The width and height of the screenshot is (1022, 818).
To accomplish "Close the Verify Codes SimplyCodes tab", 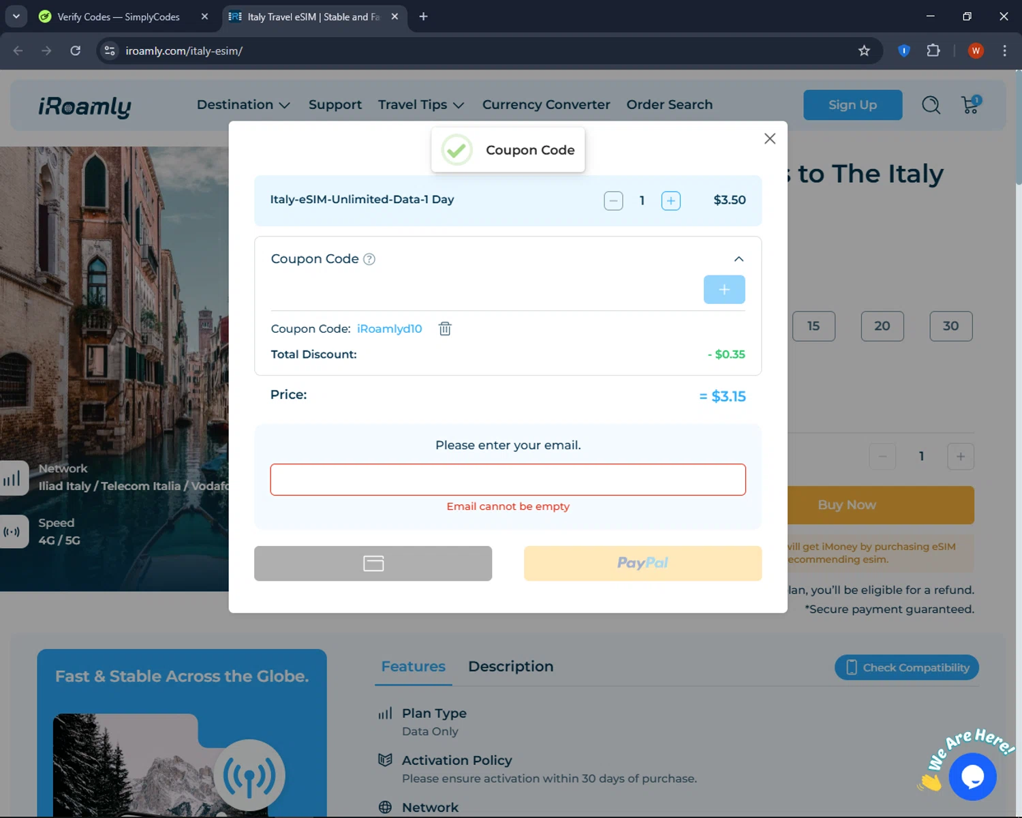I will (x=204, y=16).
